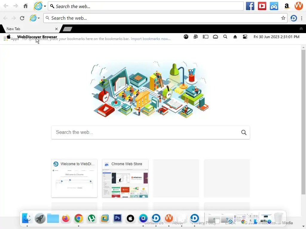Close the New Tab tab
This screenshot has height=229, width=306.
pos(56,29)
